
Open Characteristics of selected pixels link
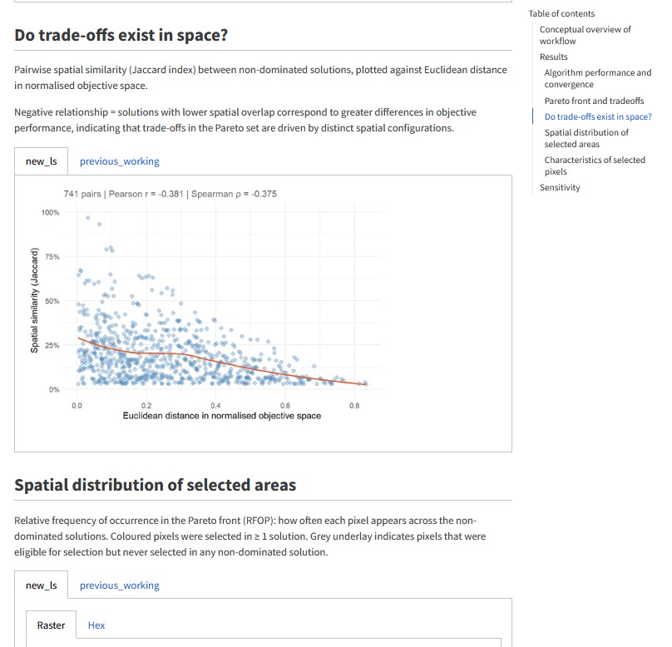click(595, 165)
